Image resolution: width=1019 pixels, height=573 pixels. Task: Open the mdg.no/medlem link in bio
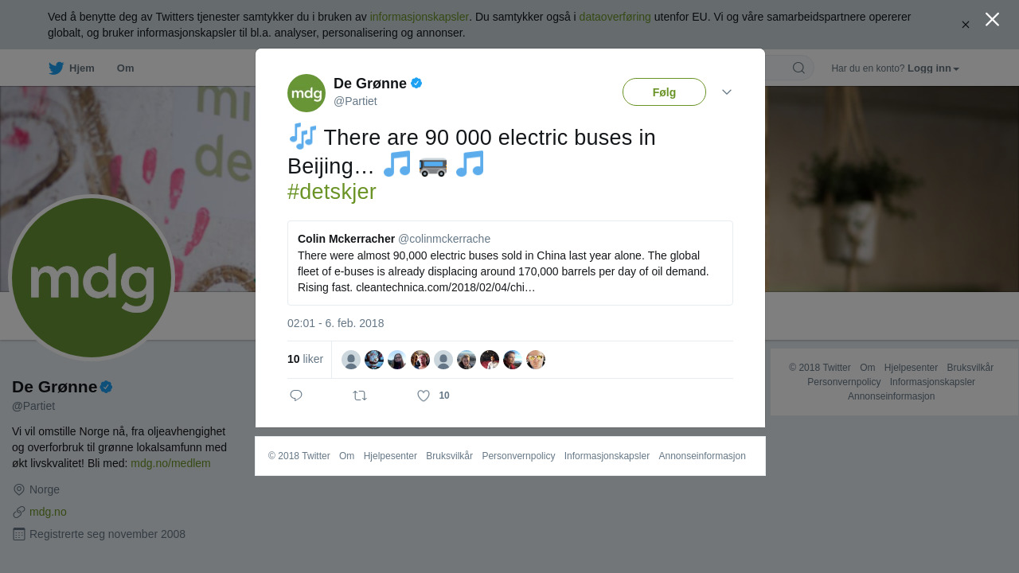pyautogui.click(x=170, y=463)
